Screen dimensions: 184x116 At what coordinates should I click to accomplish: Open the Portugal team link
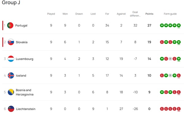pos(21,25)
